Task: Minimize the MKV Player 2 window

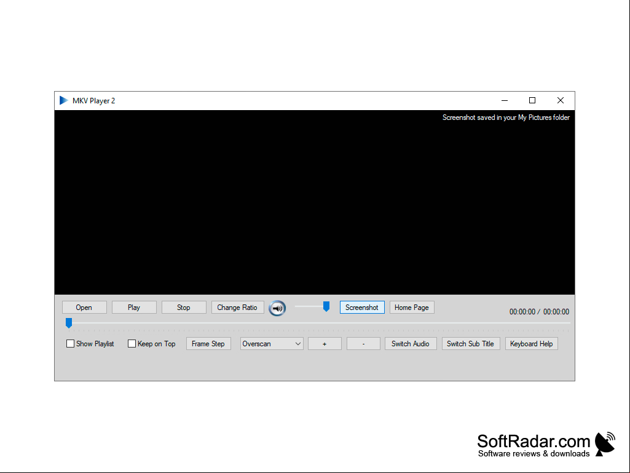Action: coord(505,100)
